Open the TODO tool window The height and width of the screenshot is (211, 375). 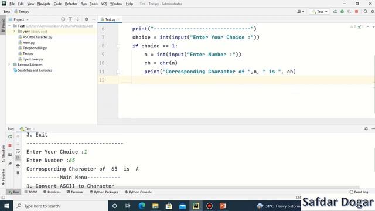(x=31, y=192)
